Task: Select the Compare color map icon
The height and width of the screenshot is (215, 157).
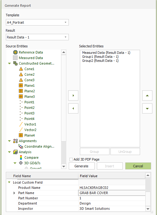Action: click(x=21, y=157)
